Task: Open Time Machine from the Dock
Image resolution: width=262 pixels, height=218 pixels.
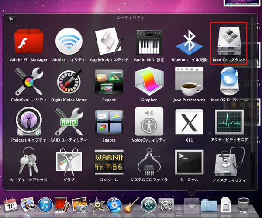Action: 149,205
